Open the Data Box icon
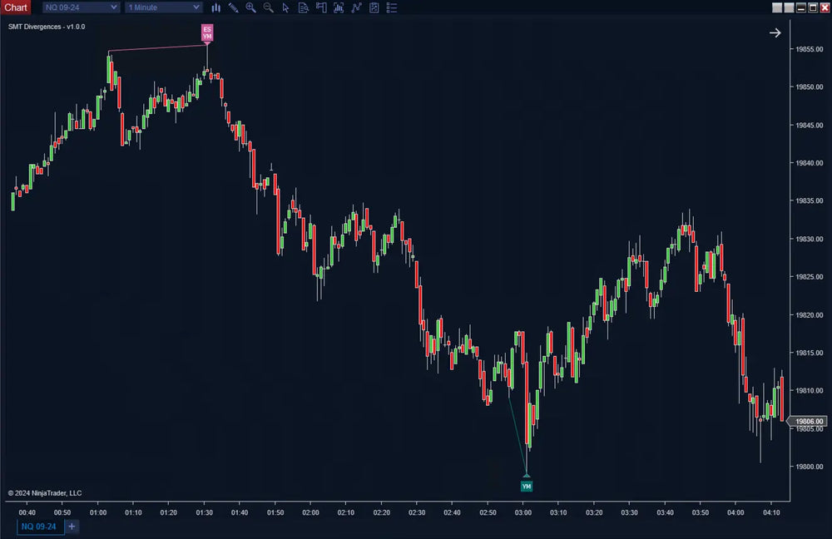The image size is (832, 539). pyautogui.click(x=304, y=7)
